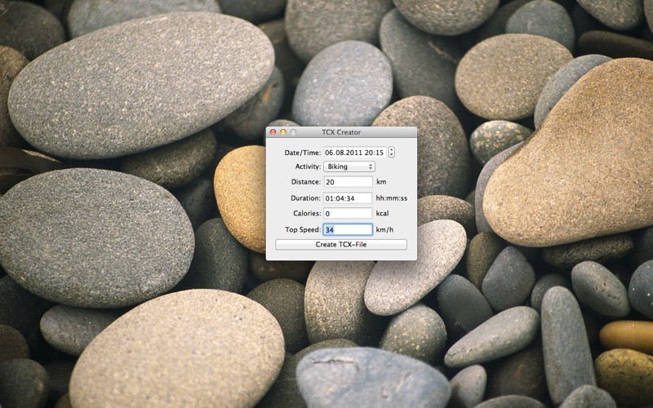This screenshot has height=408, width=653.
Task: Click the Calories: label
Action: (x=307, y=213)
